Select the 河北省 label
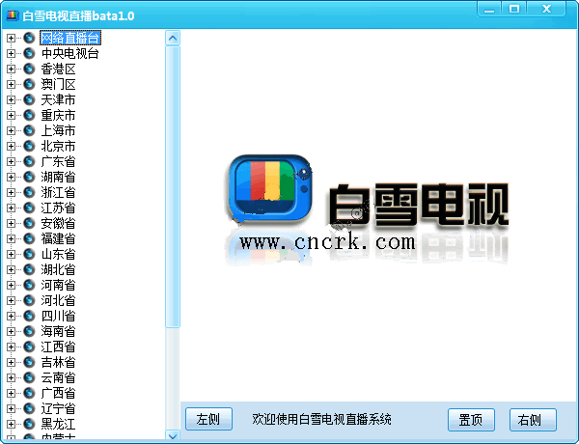Viewport: 579px width, 444px height. coord(58,300)
